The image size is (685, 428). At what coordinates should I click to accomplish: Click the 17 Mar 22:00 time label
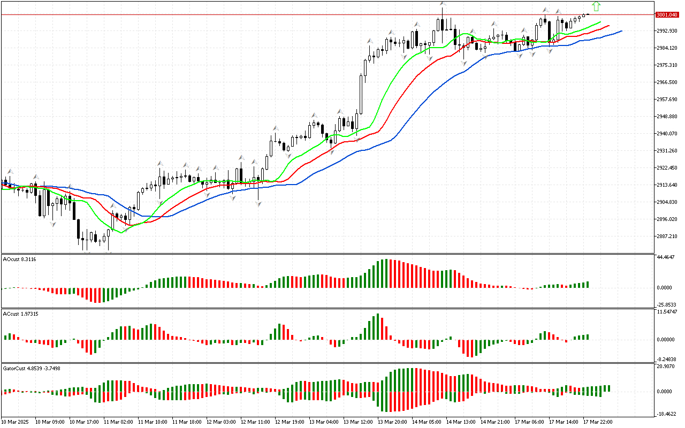click(x=597, y=422)
